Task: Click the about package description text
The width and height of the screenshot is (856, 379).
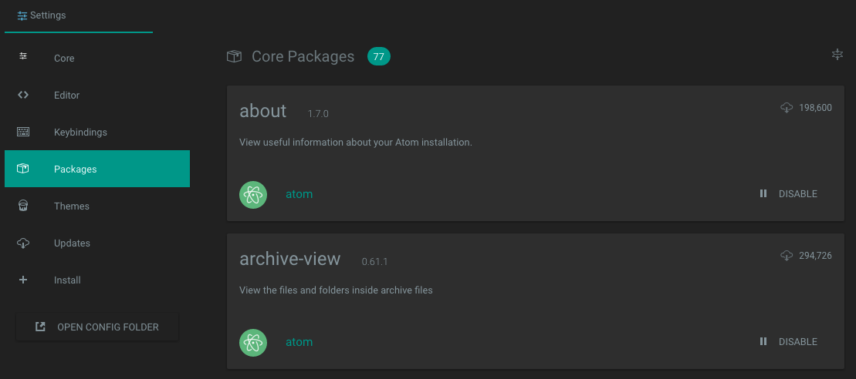Action: [355, 142]
